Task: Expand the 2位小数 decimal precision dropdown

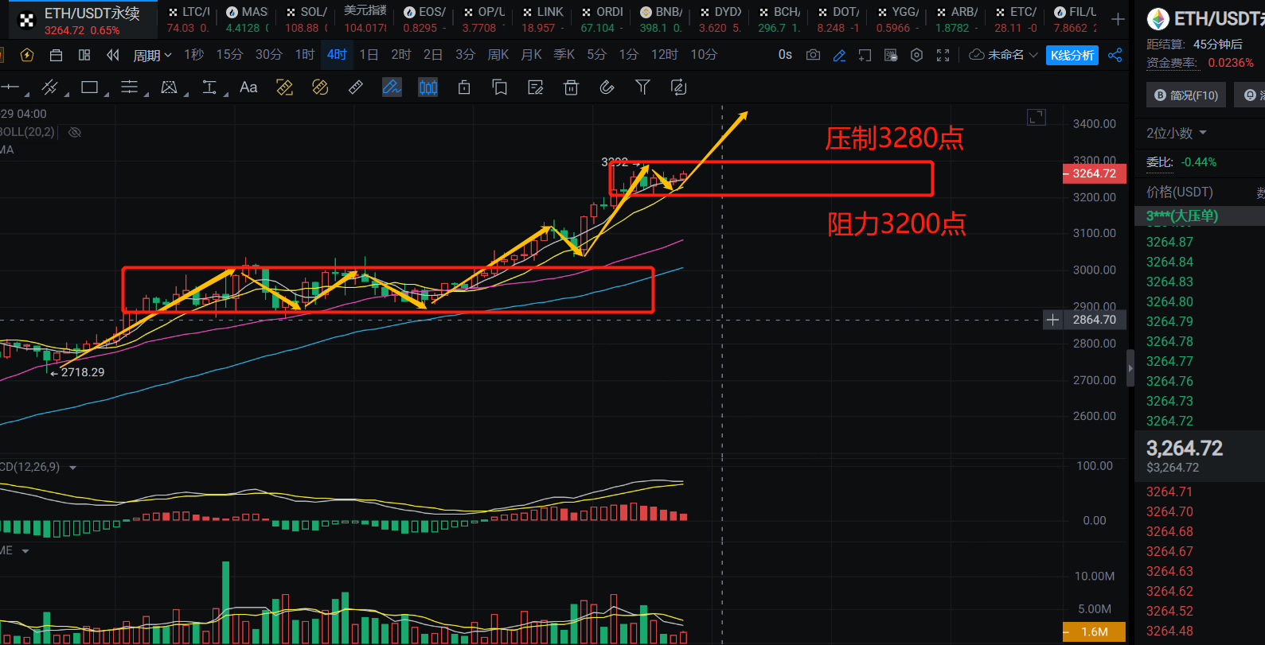Action: (x=1176, y=133)
